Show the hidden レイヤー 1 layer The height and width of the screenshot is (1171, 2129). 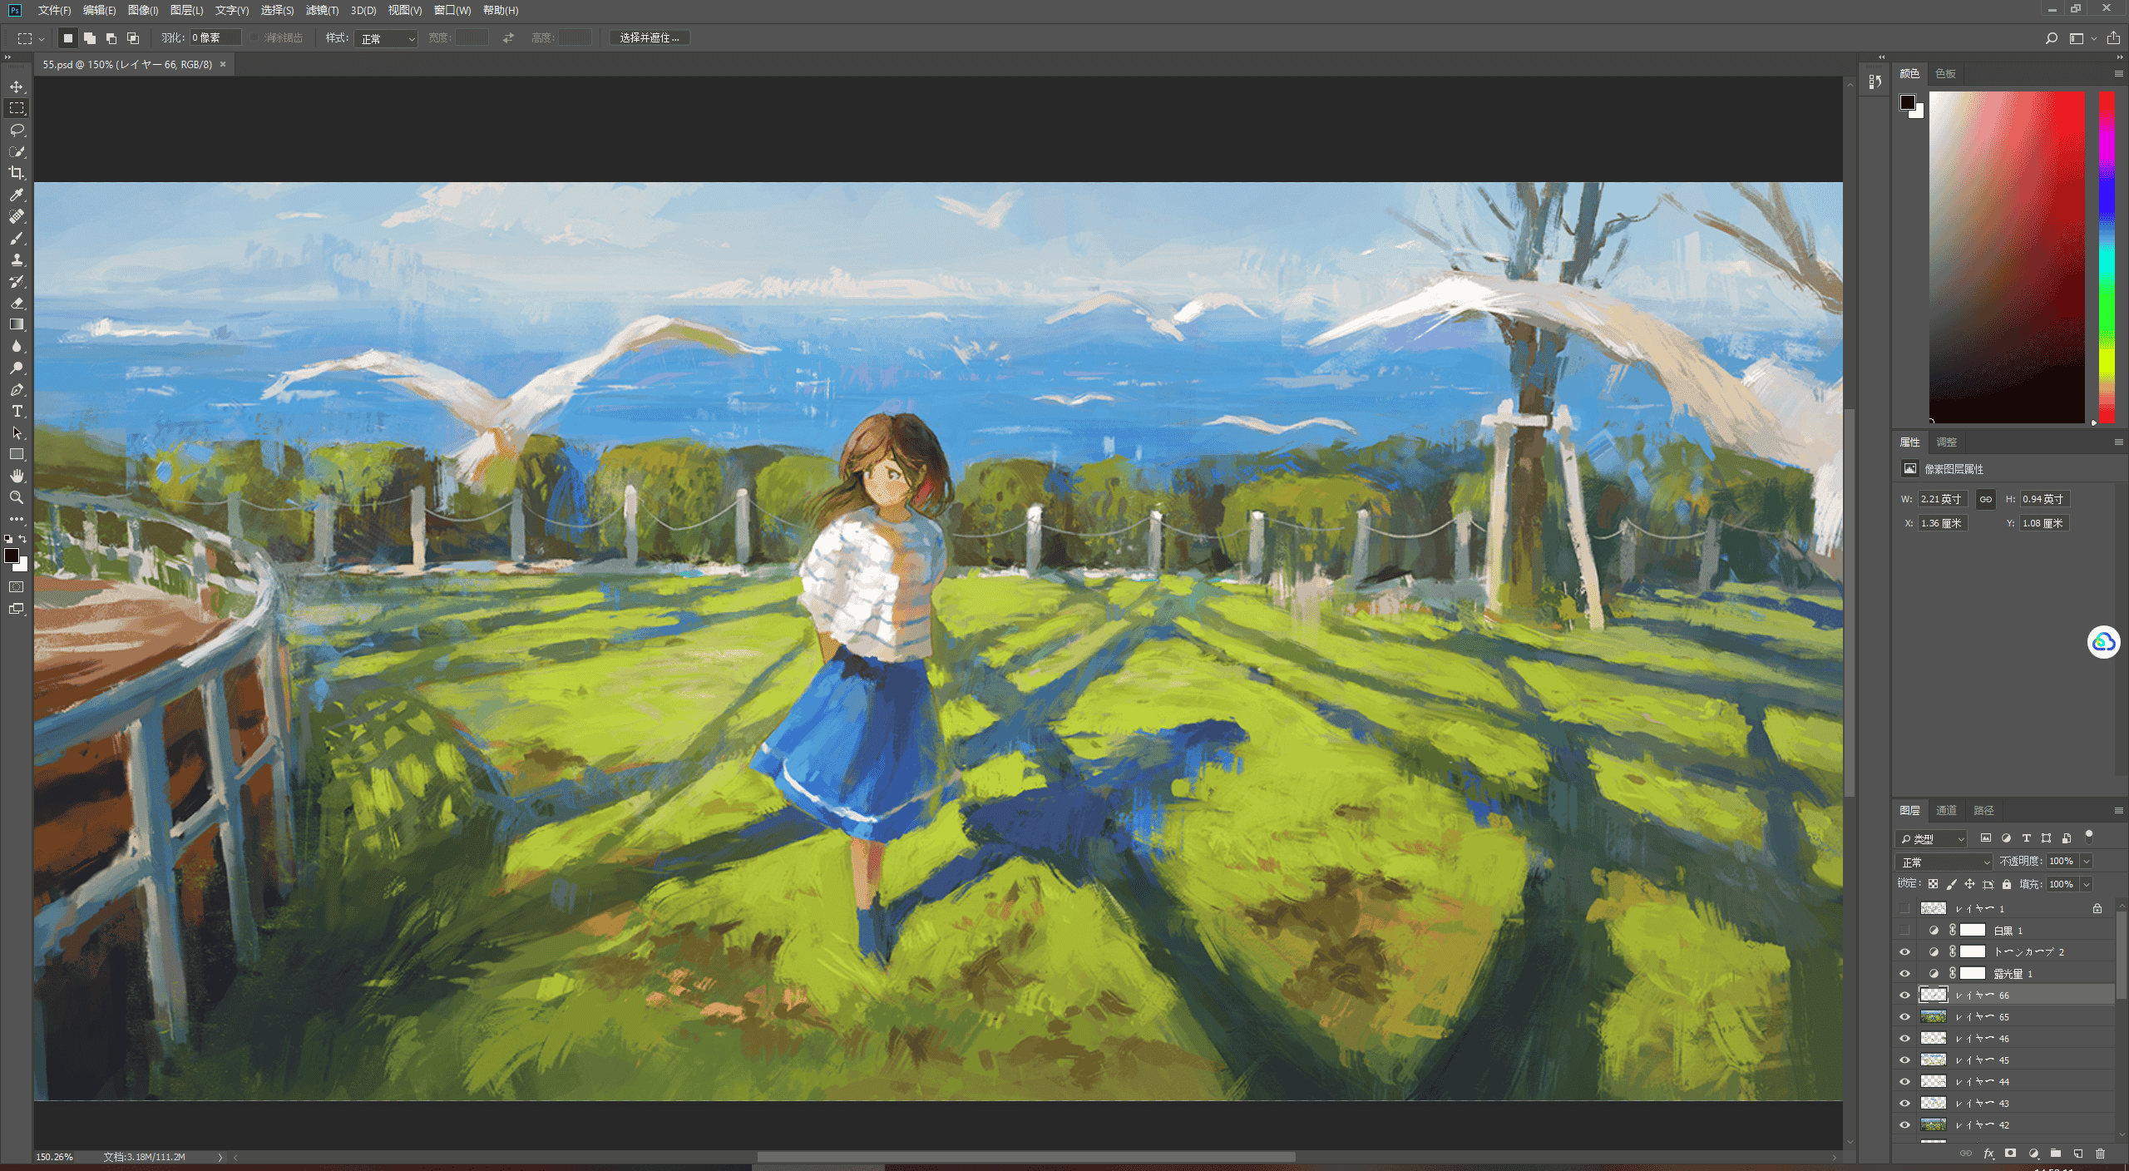pyautogui.click(x=1904, y=908)
